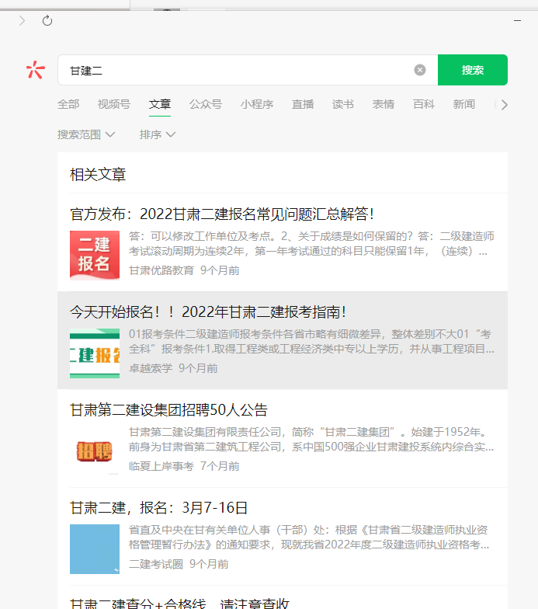The image size is (538, 609).
Task: Show more tabs with right chevron
Action: pos(504,105)
